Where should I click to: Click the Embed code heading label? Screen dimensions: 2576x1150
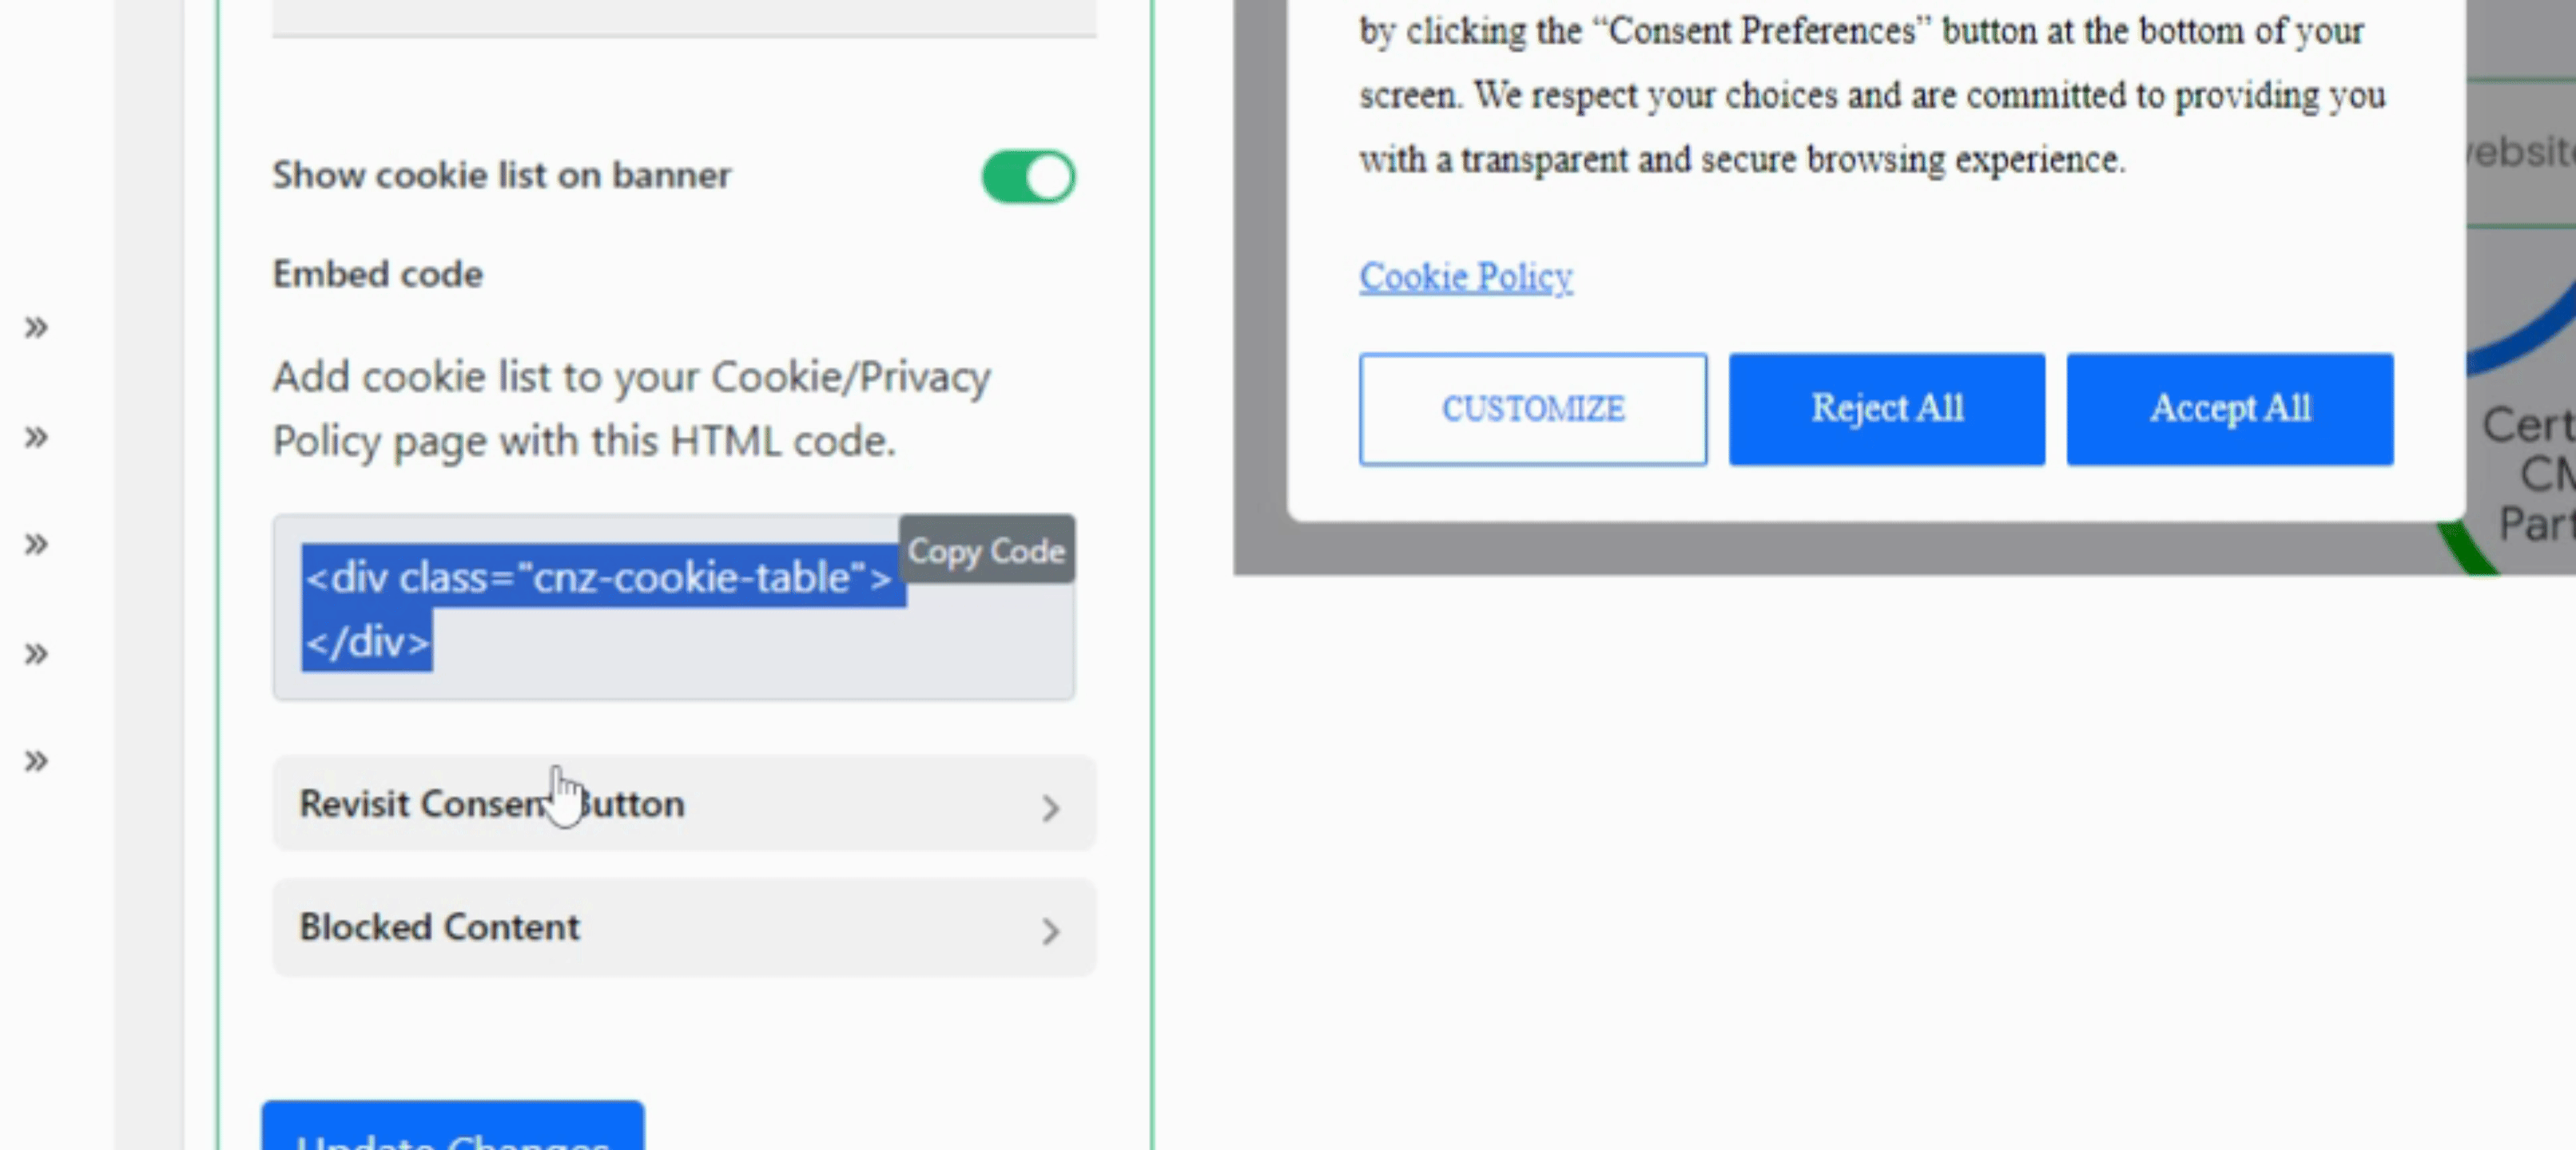tap(378, 274)
